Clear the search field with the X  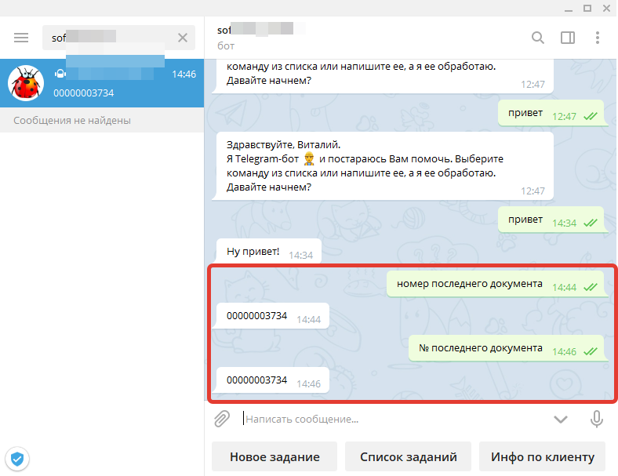tap(183, 38)
